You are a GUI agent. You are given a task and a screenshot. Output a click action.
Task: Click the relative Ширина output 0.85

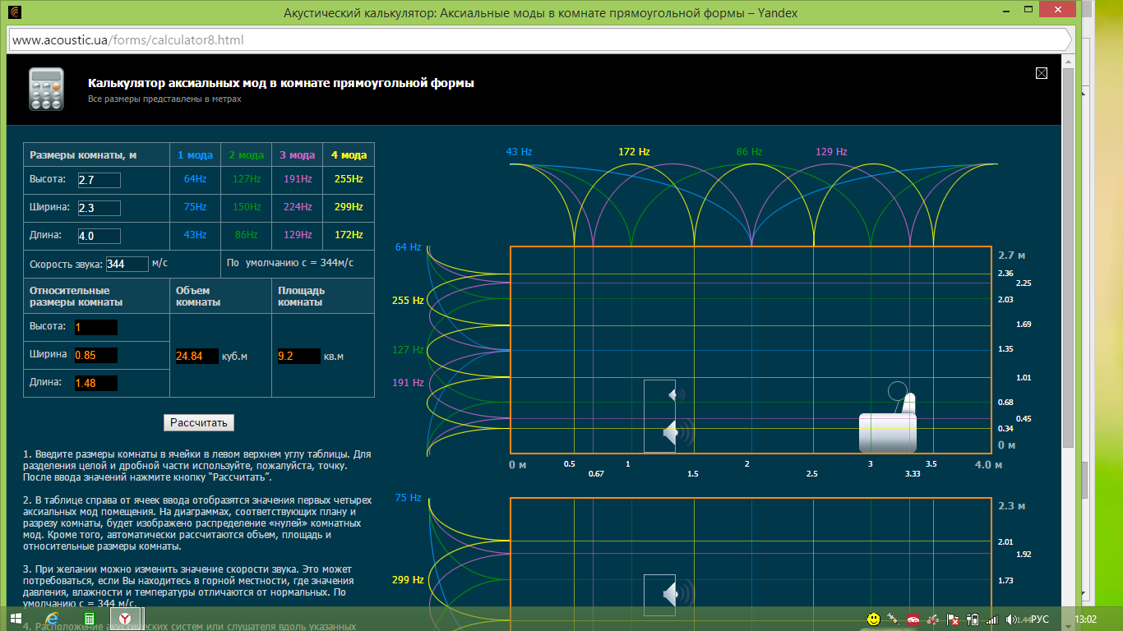[95, 355]
